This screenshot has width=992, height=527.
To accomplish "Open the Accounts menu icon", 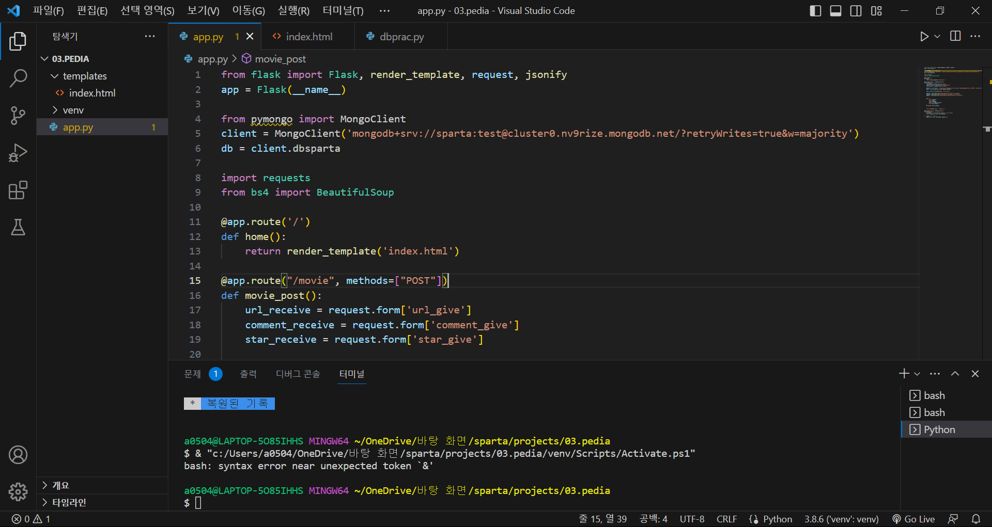I will (18, 455).
